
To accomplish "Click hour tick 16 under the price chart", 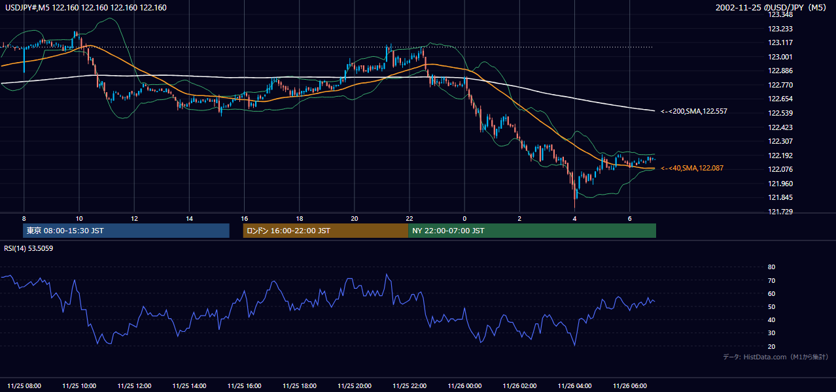I will point(245,218).
